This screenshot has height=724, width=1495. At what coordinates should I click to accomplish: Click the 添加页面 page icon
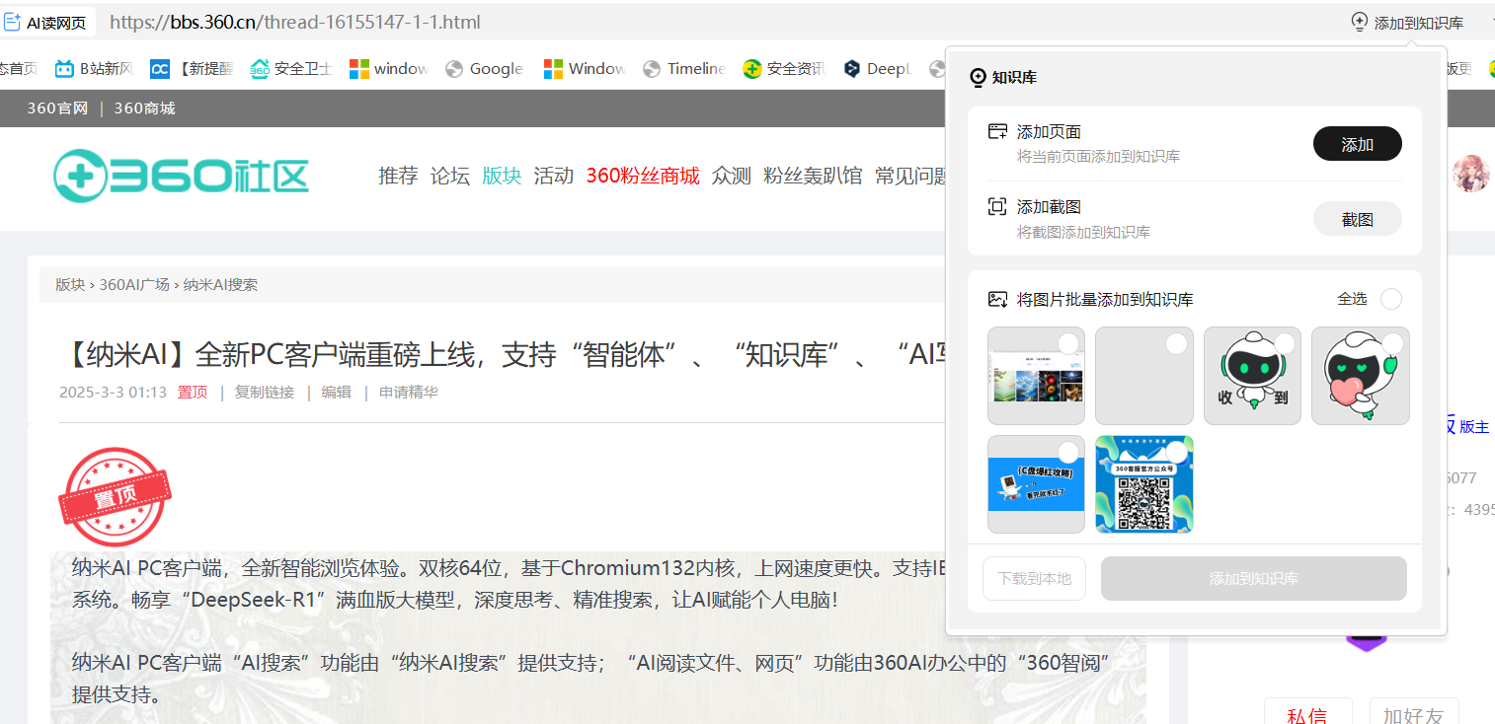(998, 131)
